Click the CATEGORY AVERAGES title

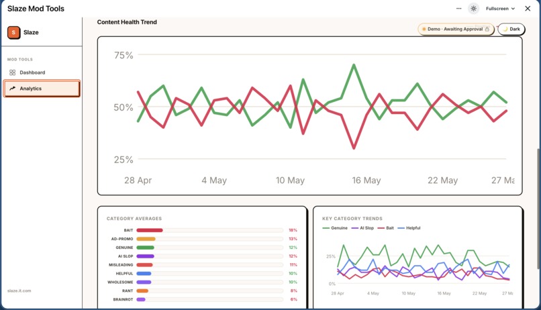pyautogui.click(x=134, y=219)
